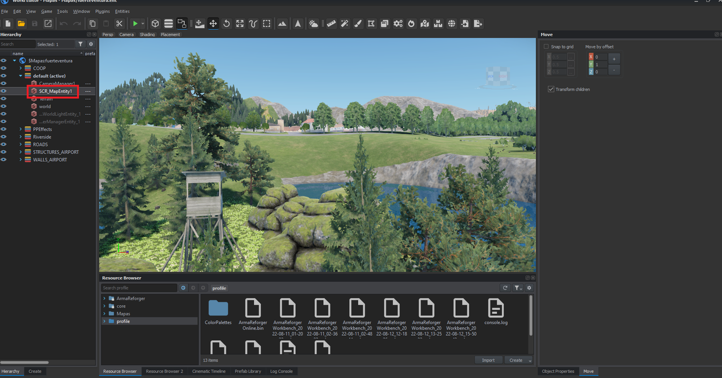
Task: Expand the PPEffects layer
Action: [x=21, y=129]
